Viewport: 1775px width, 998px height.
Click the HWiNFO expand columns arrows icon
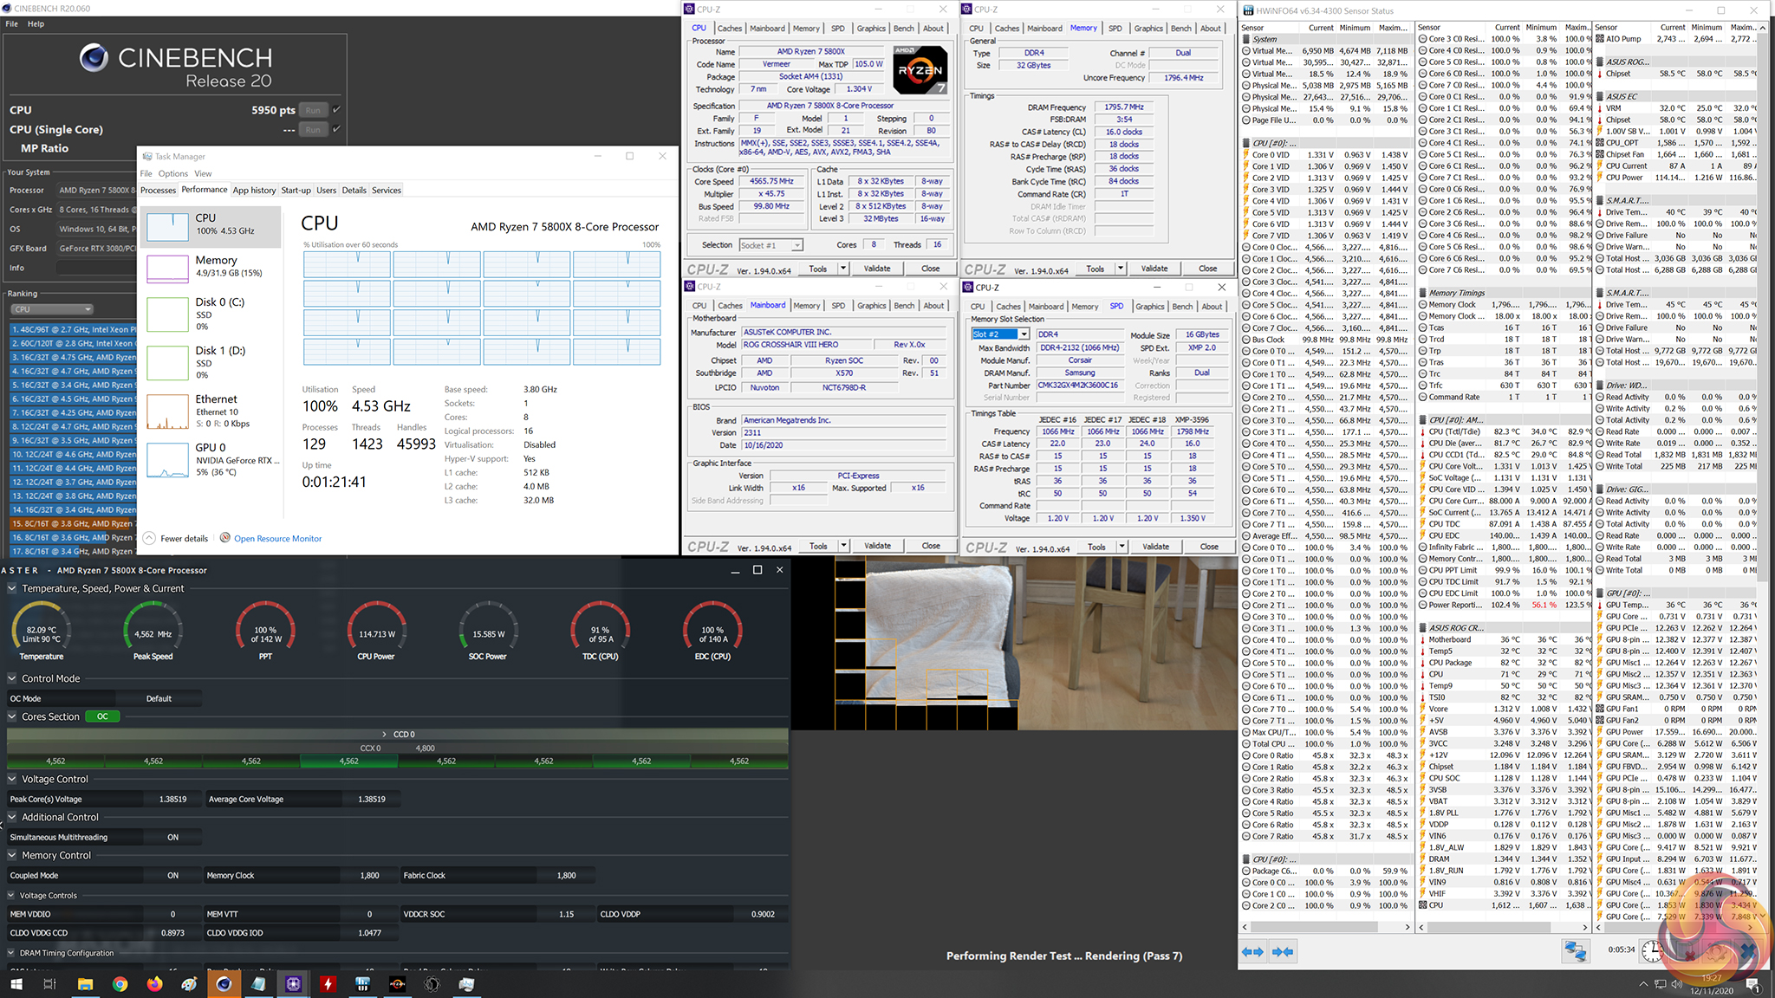click(x=1253, y=951)
